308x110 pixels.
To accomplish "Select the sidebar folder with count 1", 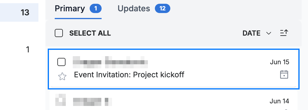I will pos(28,50).
